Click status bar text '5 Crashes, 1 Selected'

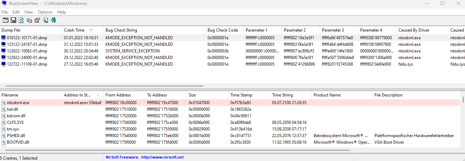point(19,158)
